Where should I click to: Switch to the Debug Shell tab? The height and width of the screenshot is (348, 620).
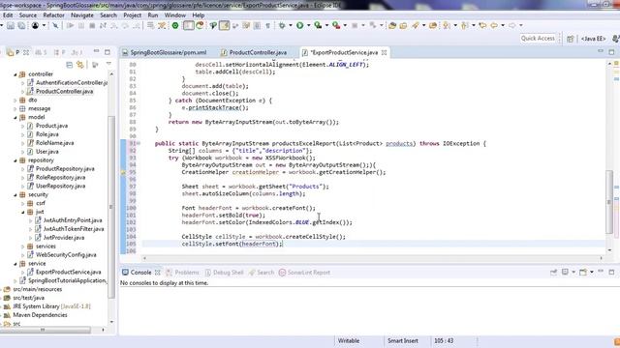click(224, 273)
